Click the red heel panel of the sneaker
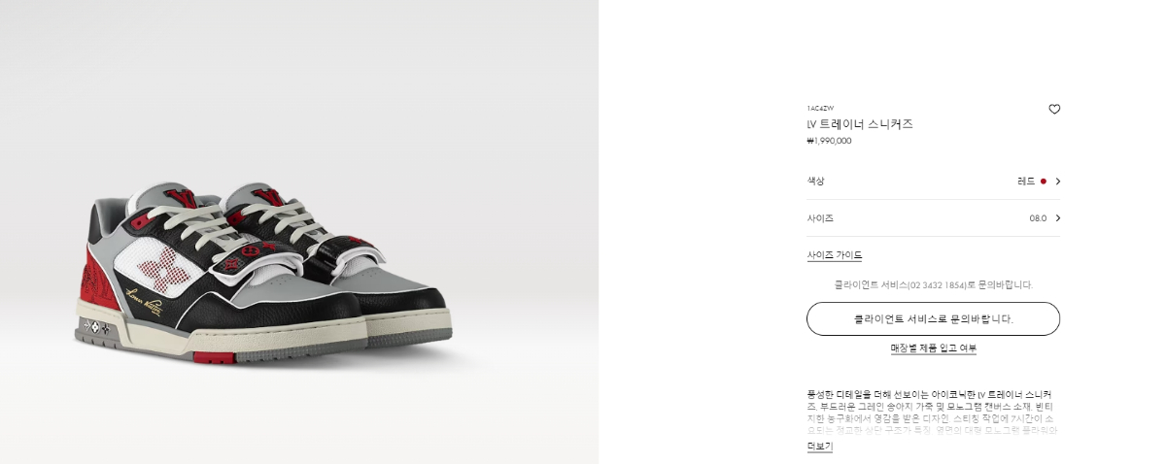 100,279
